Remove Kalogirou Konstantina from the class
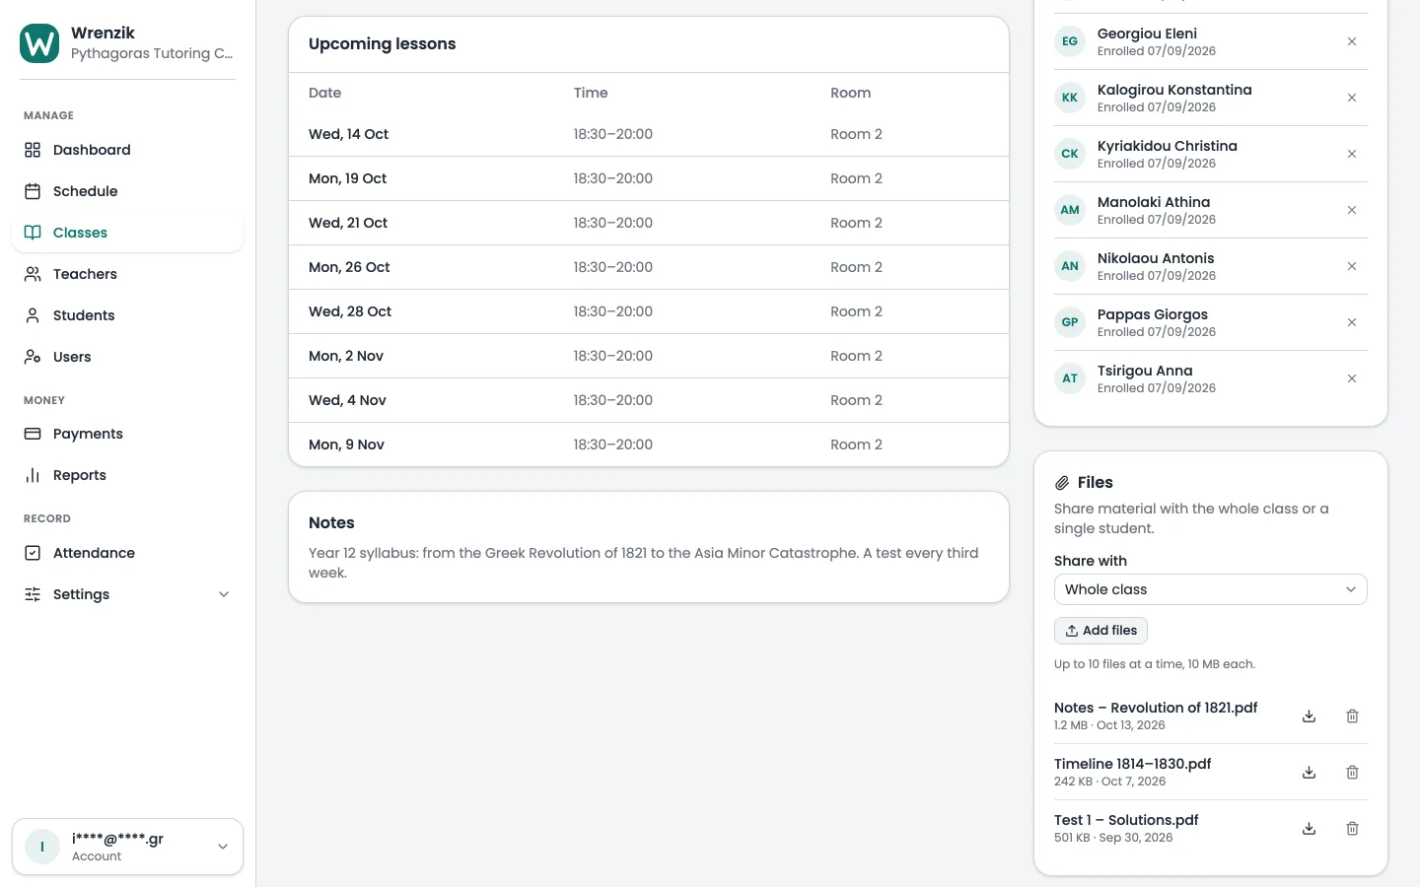Screen dimensions: 1420x887 coord(1352,98)
